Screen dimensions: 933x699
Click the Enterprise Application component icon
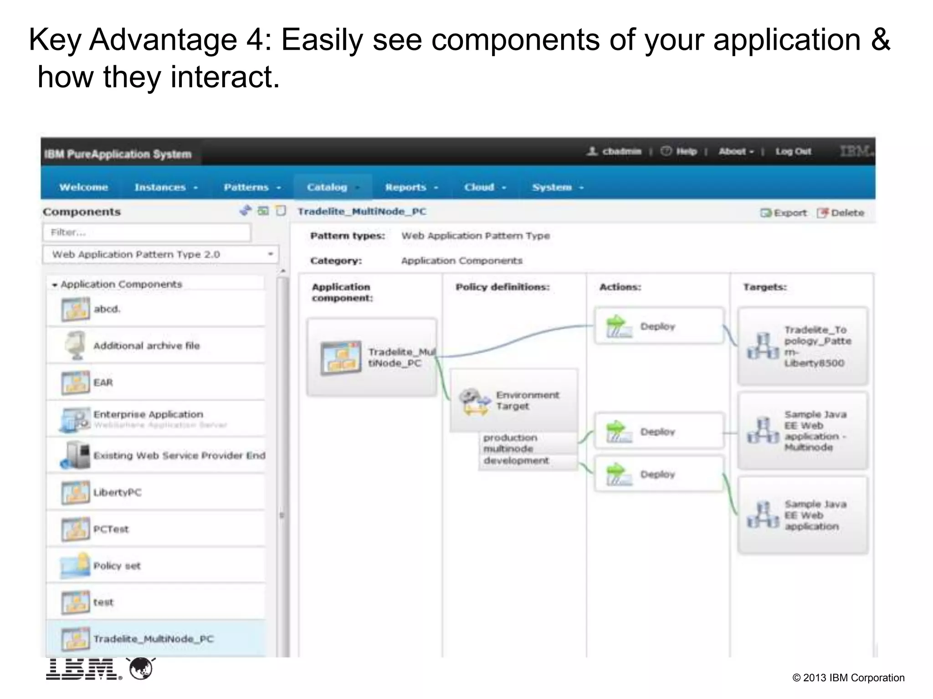tap(75, 420)
